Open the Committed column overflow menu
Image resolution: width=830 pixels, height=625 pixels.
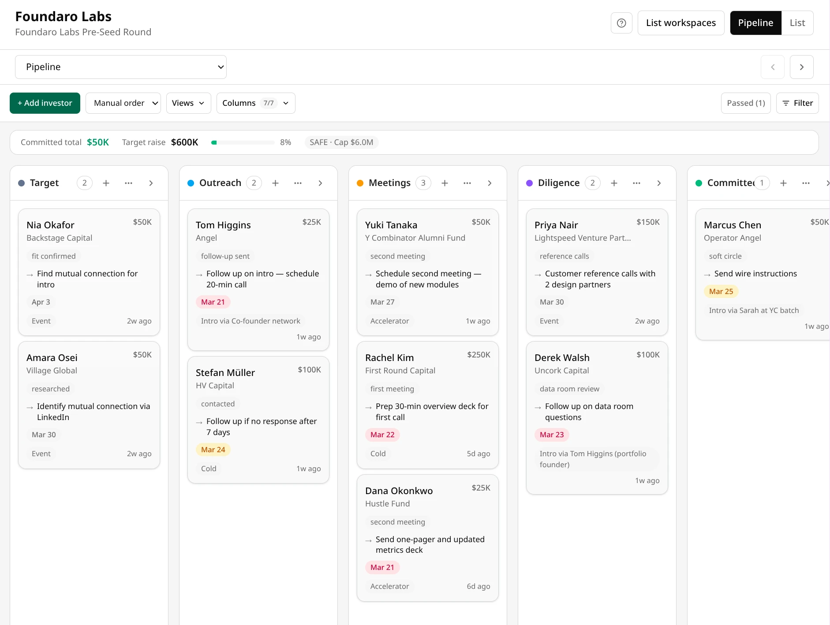[x=806, y=182]
